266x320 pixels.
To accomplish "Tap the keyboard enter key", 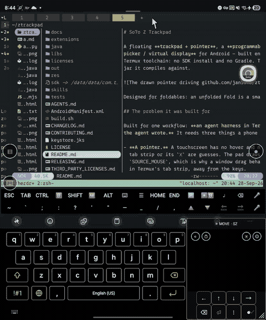I will point(173,293).
